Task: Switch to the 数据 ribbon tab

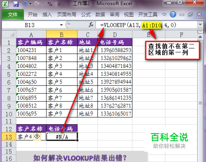Action: pos(100,14)
